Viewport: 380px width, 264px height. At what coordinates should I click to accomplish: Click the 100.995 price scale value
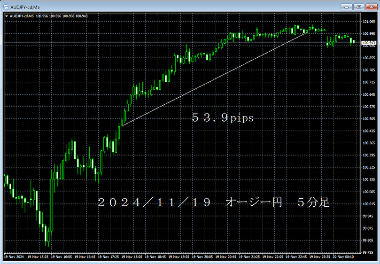click(369, 34)
